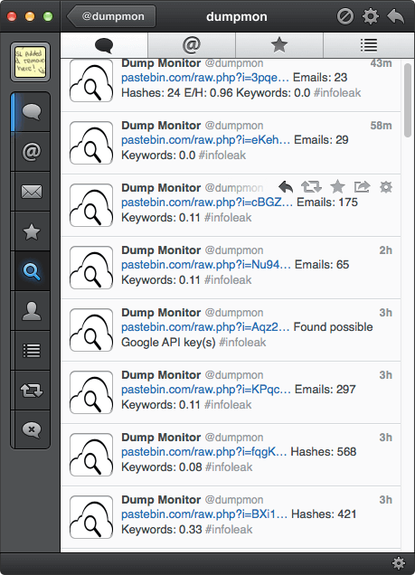Open pastebin link ending in 3pqe
The width and height of the screenshot is (415, 575).
pyautogui.click(x=205, y=78)
